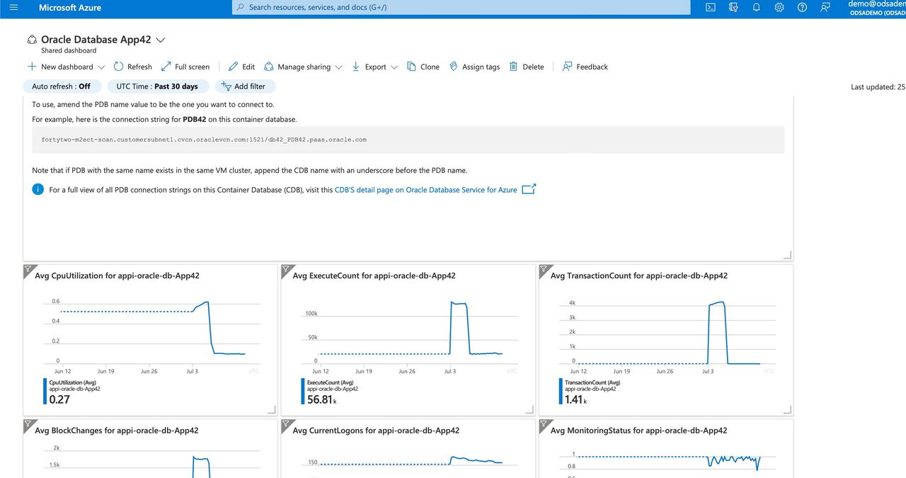Click Edit in the dashboard toolbar
The width and height of the screenshot is (906, 478).
241,67
